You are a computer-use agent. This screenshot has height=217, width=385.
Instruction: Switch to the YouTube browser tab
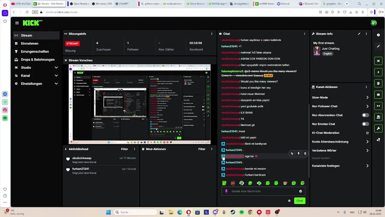point(21,4)
